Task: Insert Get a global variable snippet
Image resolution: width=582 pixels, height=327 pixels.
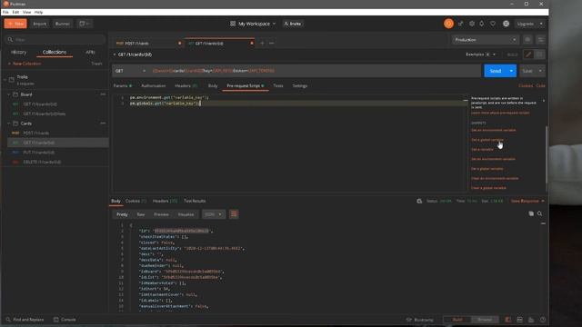Action: click(x=487, y=140)
